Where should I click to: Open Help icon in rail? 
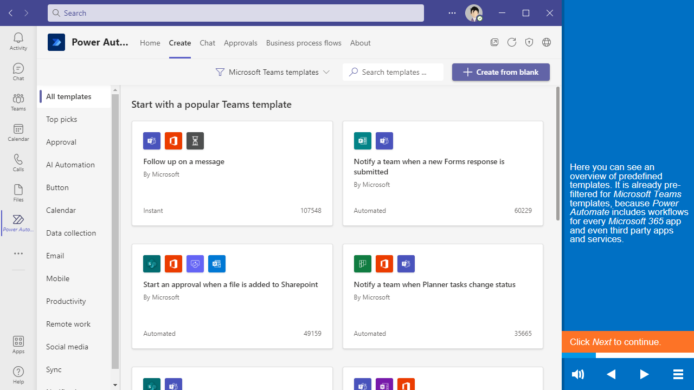click(18, 375)
